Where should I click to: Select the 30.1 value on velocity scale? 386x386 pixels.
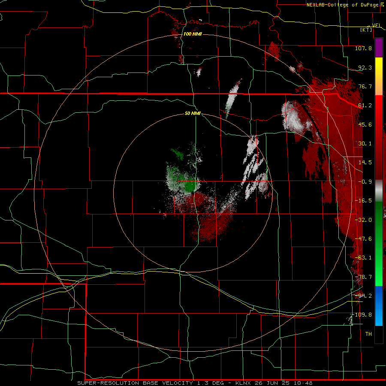[x=365, y=144]
